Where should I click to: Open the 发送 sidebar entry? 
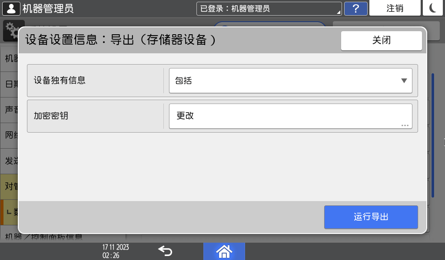[x=8, y=160]
